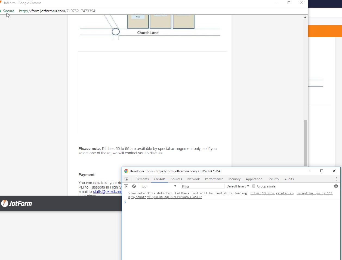Screen dimensions: 342x260
Task: Click the JotForm logo in the footer
Action: point(16,203)
